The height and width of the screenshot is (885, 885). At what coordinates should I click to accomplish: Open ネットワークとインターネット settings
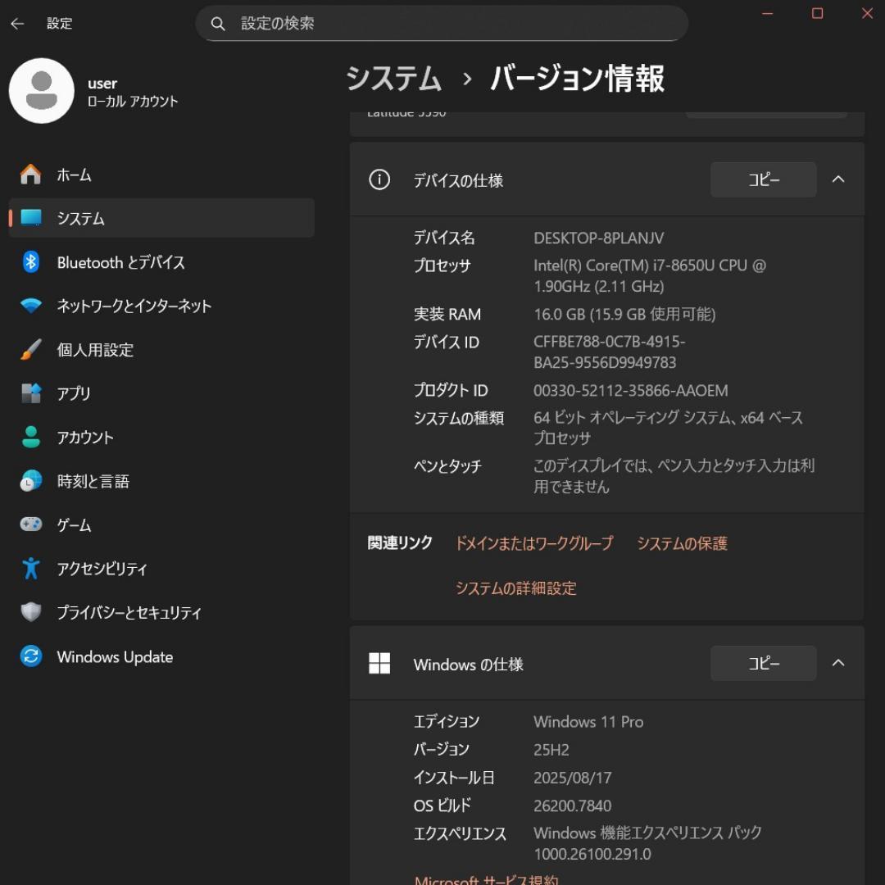point(161,306)
